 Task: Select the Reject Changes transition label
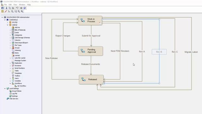[63, 36]
